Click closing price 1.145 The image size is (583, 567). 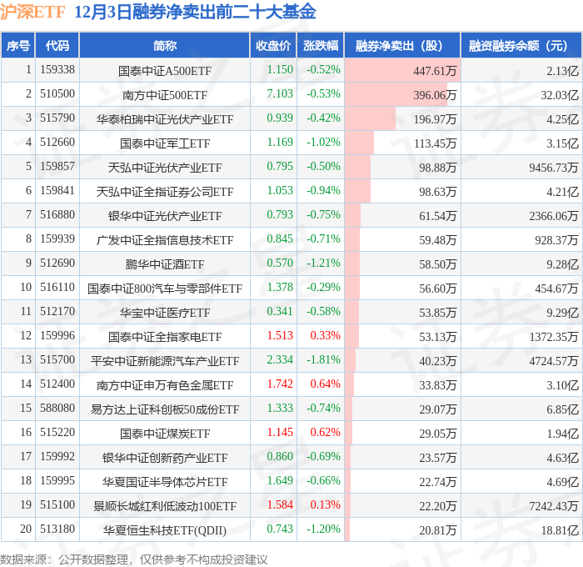(x=280, y=433)
